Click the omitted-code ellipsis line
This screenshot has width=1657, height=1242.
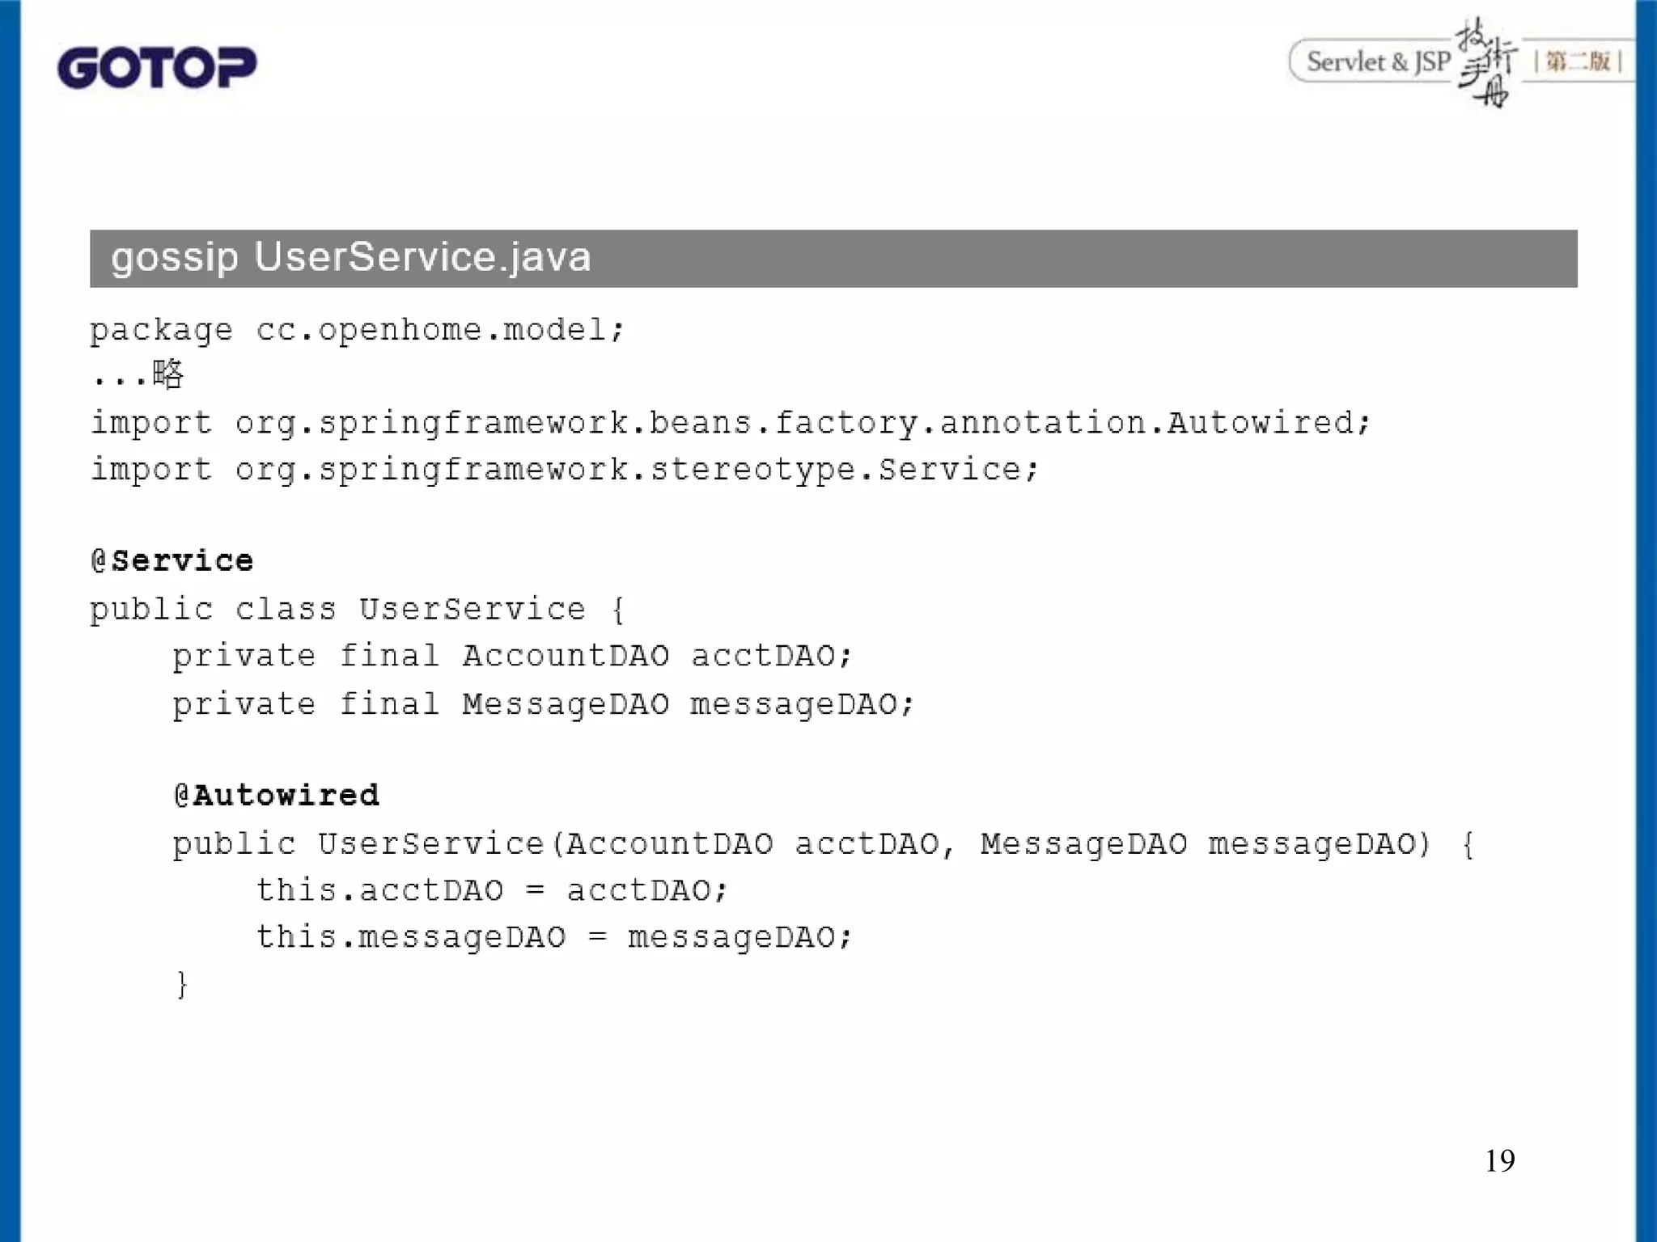[x=138, y=375]
